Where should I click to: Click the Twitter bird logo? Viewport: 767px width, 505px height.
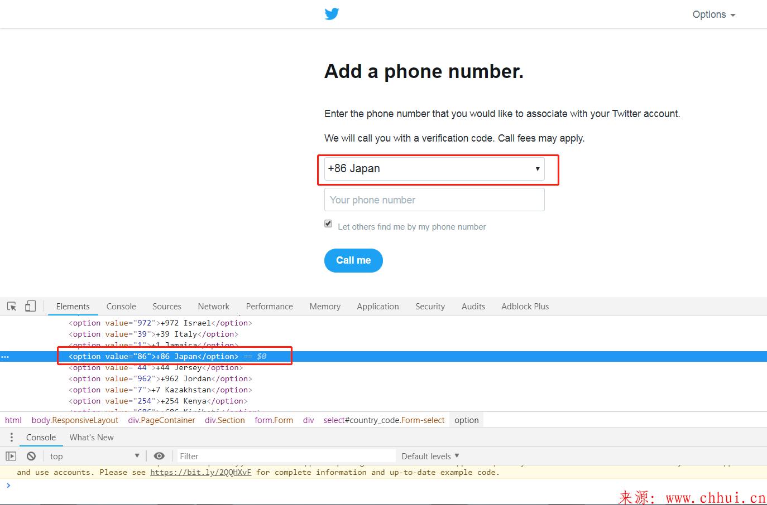tap(332, 14)
